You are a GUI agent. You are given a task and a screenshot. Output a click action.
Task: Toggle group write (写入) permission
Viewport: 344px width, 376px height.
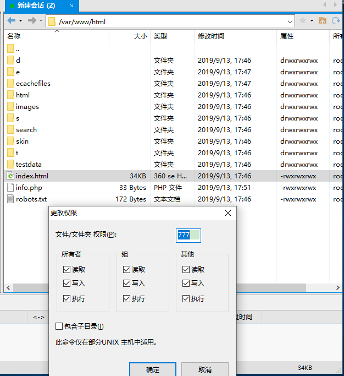coord(127,284)
